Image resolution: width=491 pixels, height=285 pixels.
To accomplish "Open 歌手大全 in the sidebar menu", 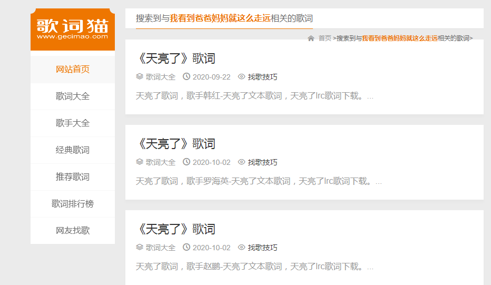I will (x=73, y=123).
